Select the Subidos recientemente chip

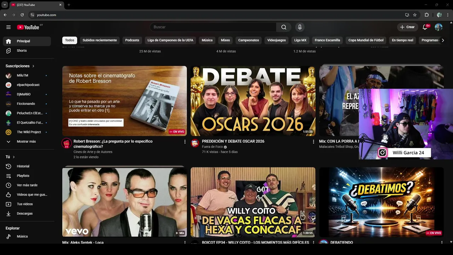(99, 40)
